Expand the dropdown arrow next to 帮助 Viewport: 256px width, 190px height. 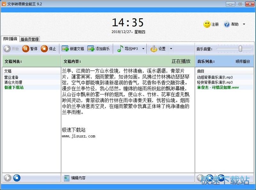coord(244,24)
